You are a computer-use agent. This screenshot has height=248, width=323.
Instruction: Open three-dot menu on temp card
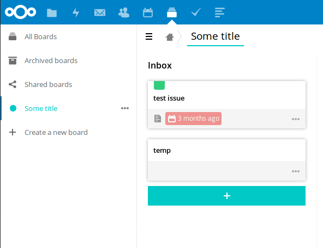point(296,171)
